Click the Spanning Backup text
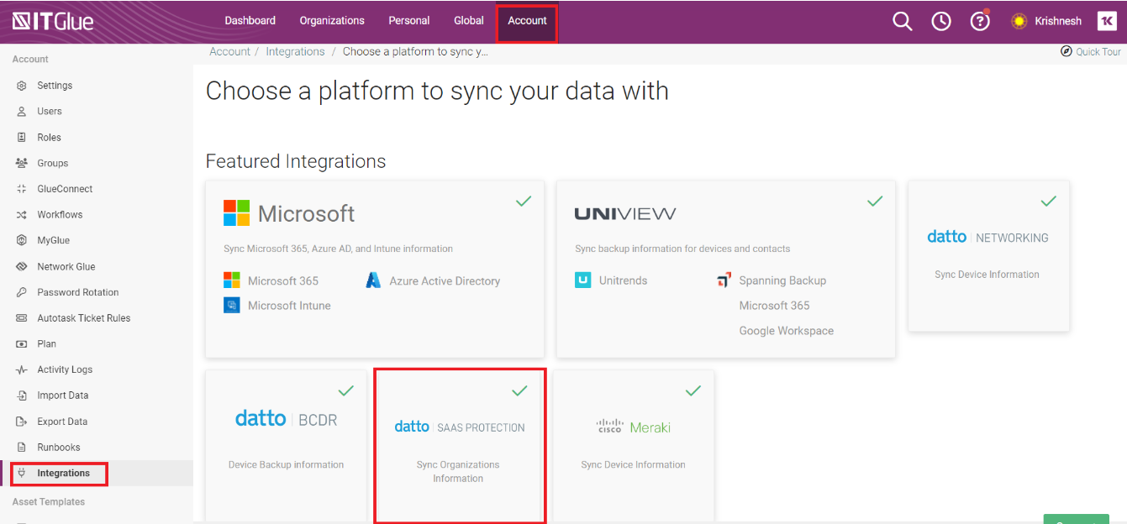This screenshot has width=1127, height=524. [x=782, y=280]
